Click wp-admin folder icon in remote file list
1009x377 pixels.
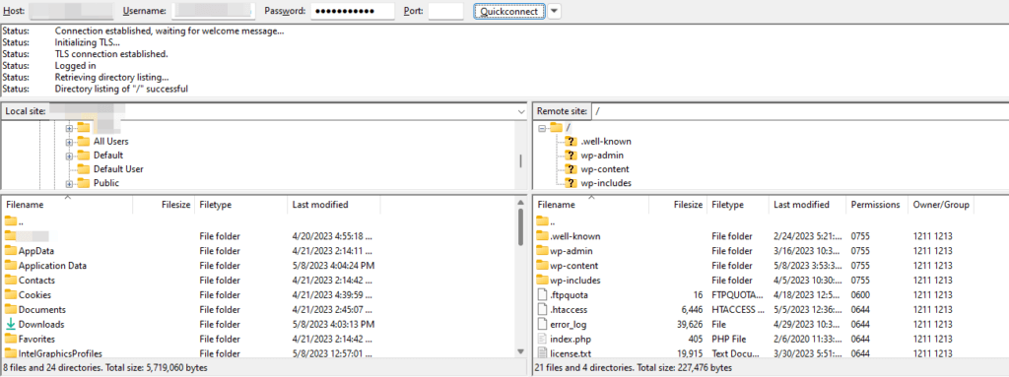click(x=542, y=251)
